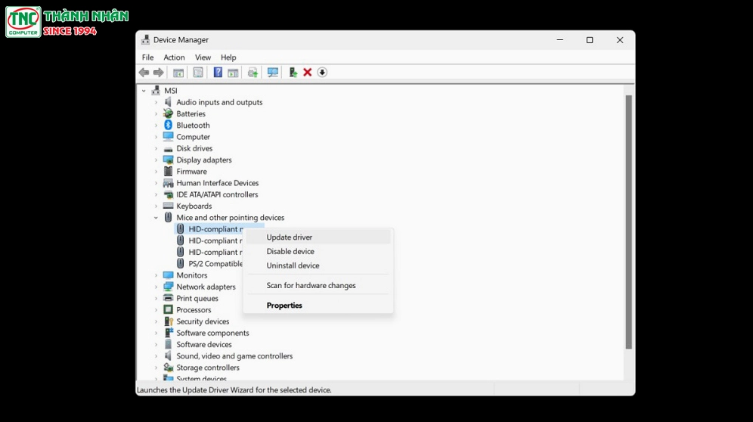Click the Bluetooth icon in the device tree
753x422 pixels.
coord(168,126)
